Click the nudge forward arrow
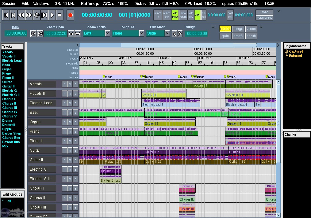The image size is (311, 218). coord(180,34)
